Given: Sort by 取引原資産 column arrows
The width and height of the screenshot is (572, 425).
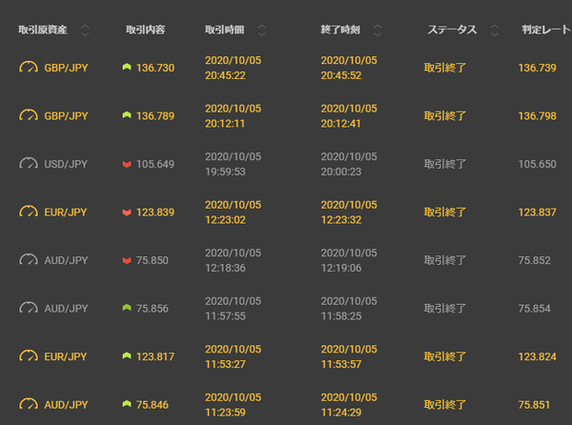Looking at the screenshot, I should (85, 30).
